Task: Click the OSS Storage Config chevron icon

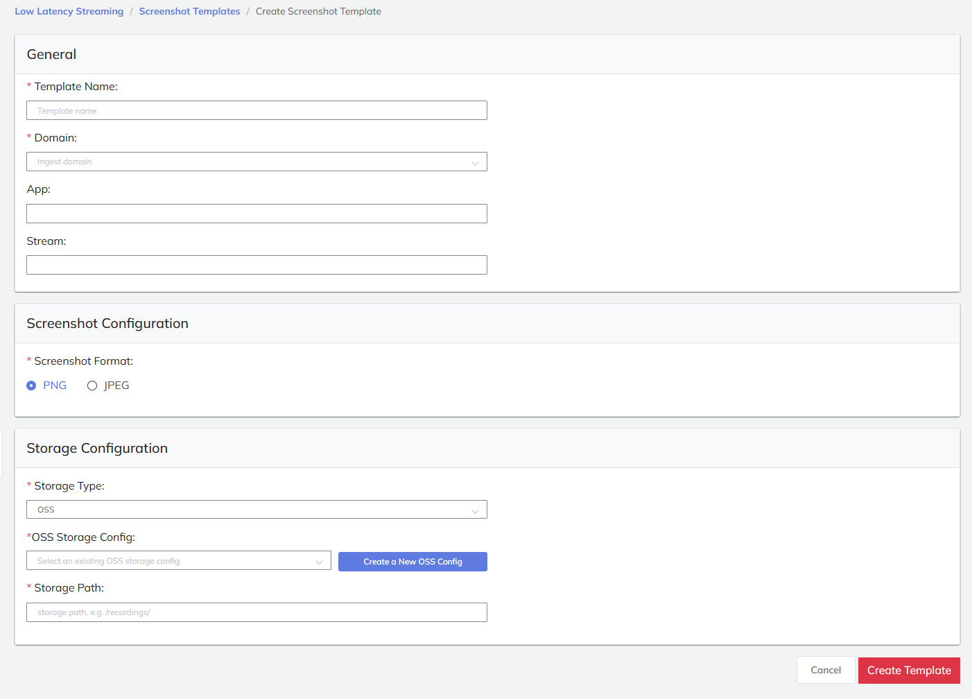Action: point(320,560)
